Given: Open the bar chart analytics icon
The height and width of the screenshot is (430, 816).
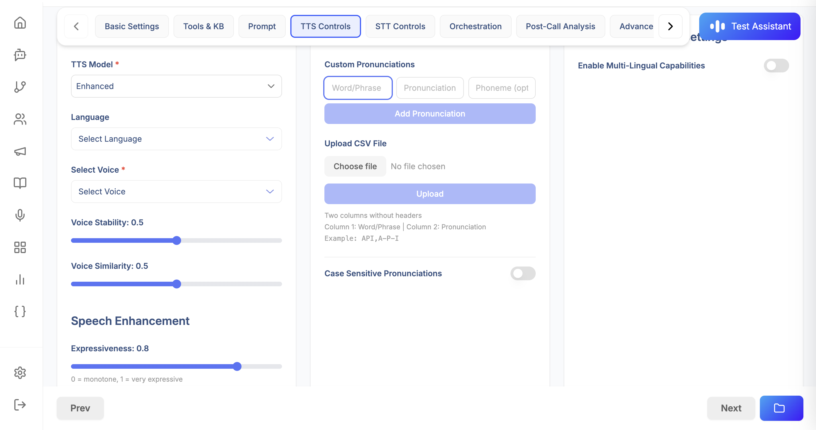Looking at the screenshot, I should [x=20, y=279].
